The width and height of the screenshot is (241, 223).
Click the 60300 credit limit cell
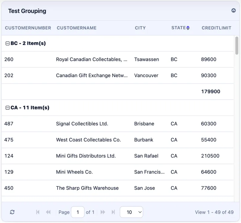[208, 124]
